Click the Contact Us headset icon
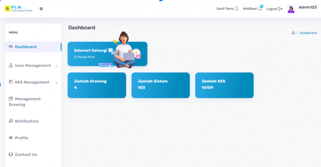The height and width of the screenshot is (167, 321). (11, 154)
